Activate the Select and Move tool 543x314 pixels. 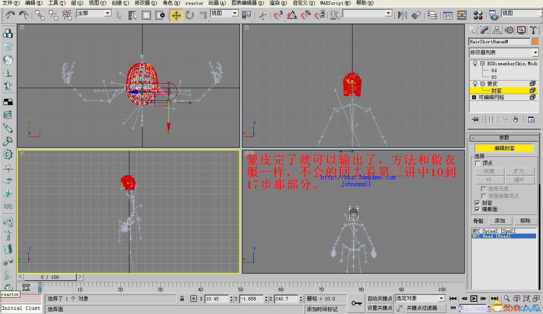click(176, 15)
